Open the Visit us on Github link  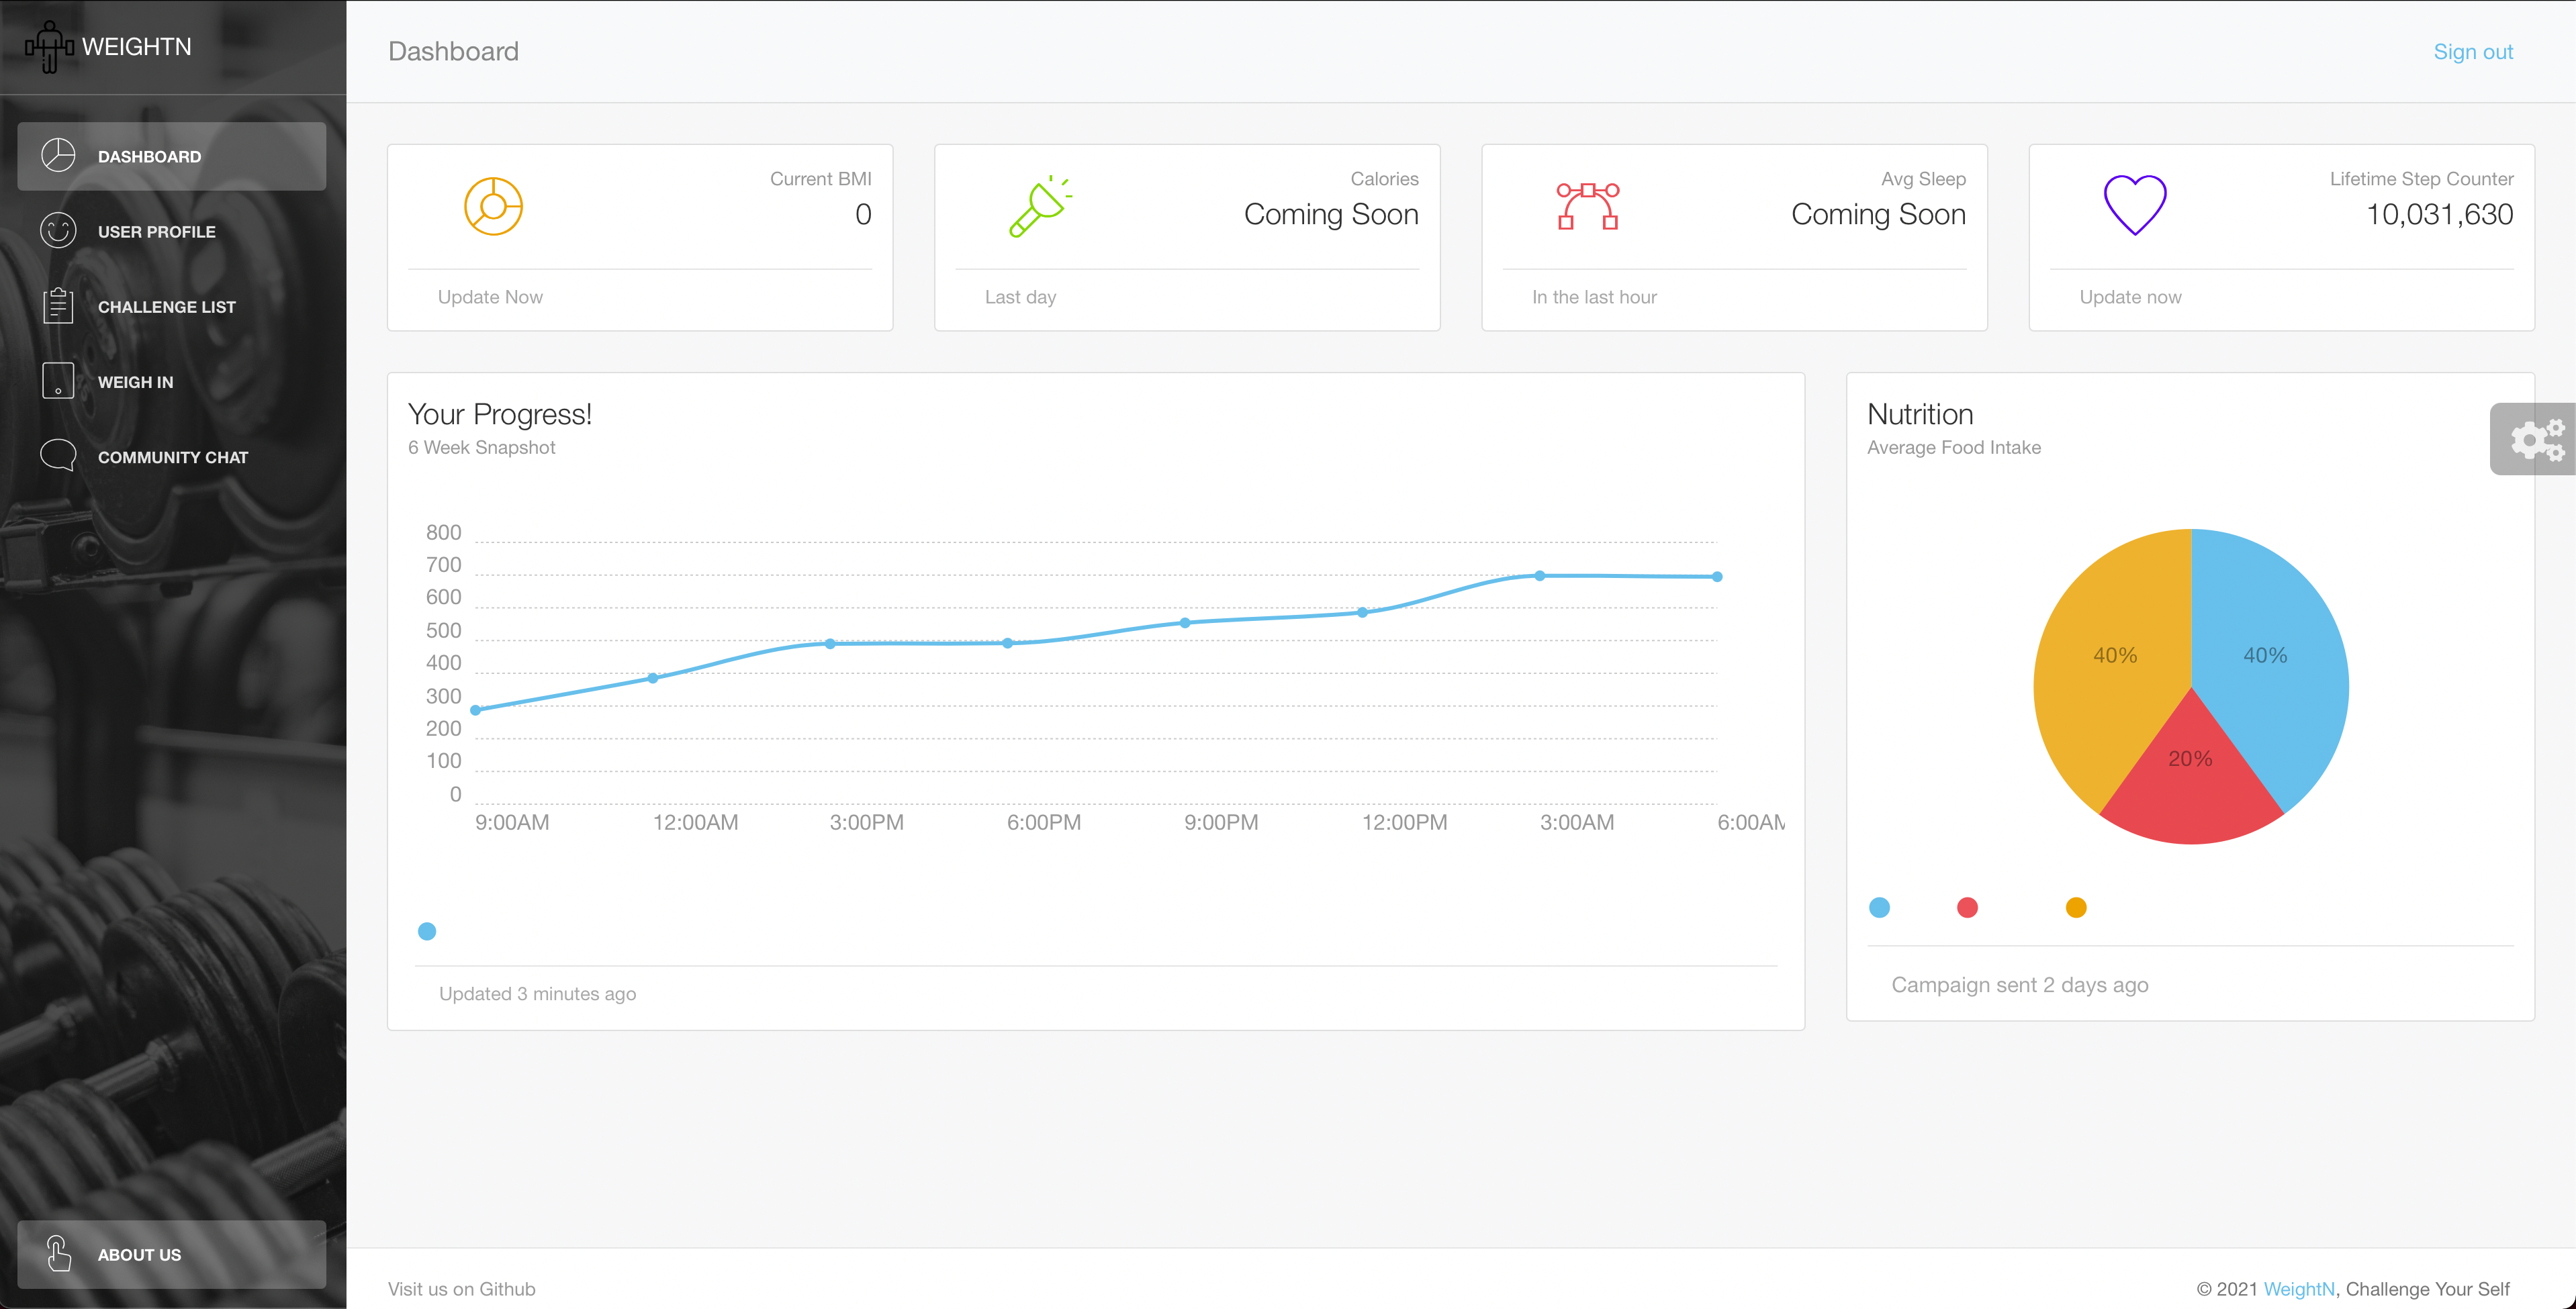[461, 1288]
